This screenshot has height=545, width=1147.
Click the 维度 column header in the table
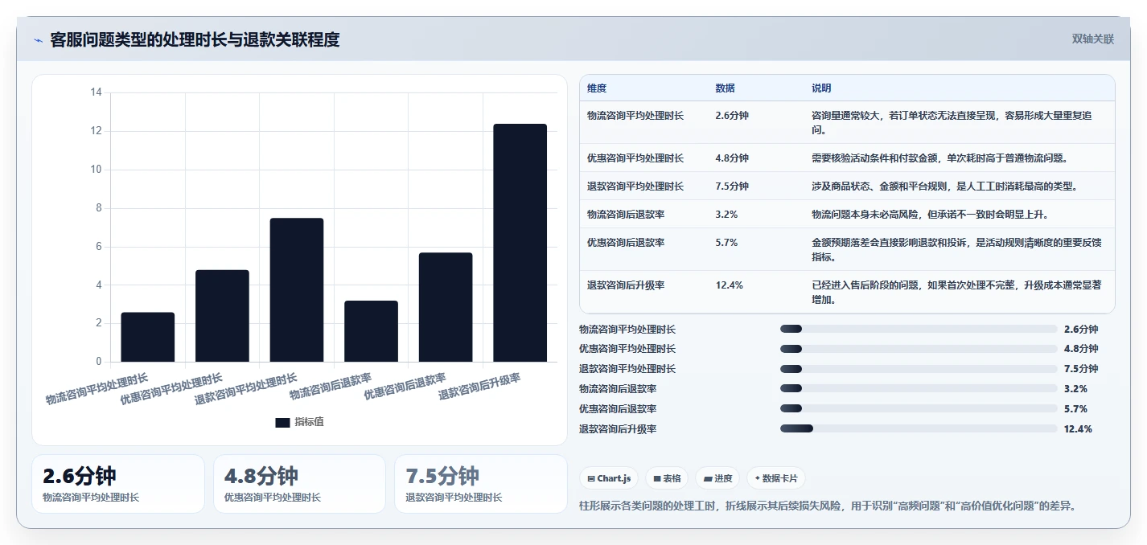click(597, 88)
